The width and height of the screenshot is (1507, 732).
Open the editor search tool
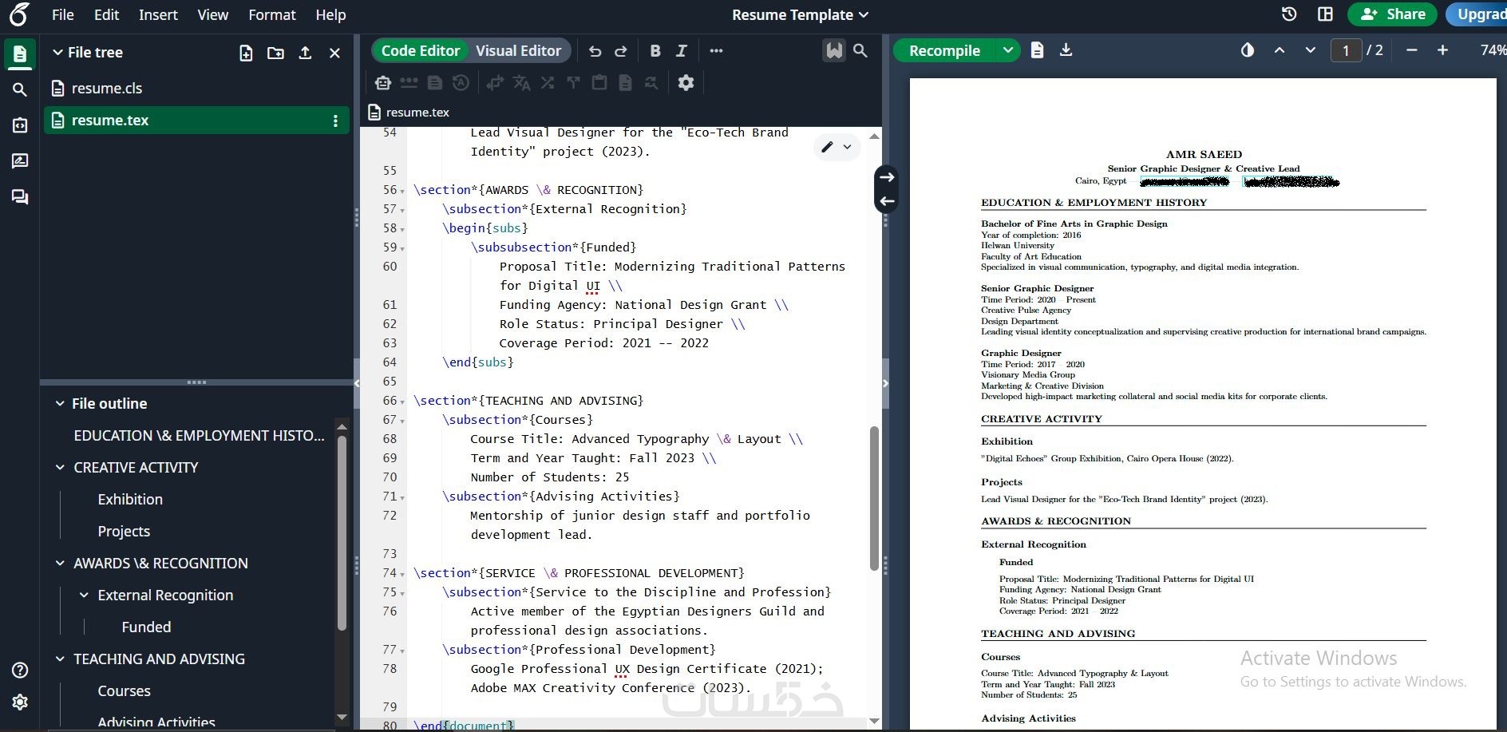[860, 51]
